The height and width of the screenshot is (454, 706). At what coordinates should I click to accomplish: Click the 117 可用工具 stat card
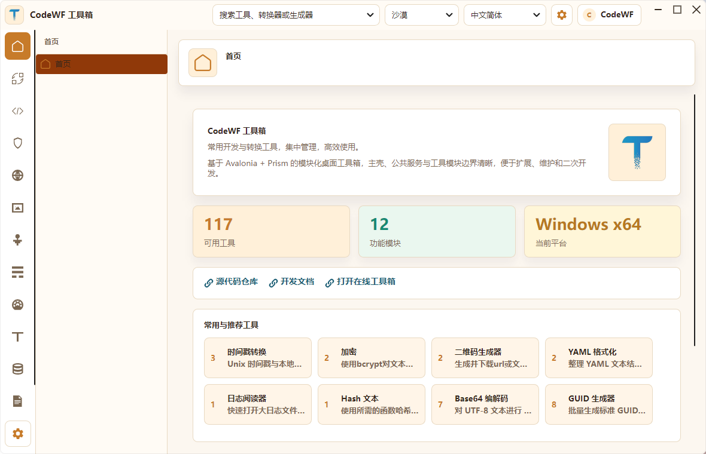point(272,232)
